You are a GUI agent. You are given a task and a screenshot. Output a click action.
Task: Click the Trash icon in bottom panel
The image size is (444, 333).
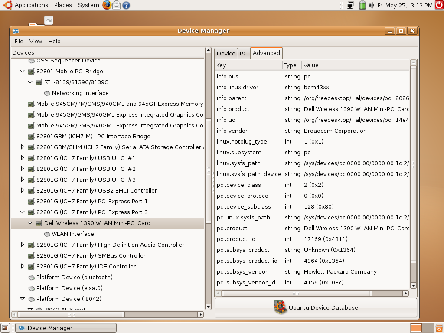point(439,328)
